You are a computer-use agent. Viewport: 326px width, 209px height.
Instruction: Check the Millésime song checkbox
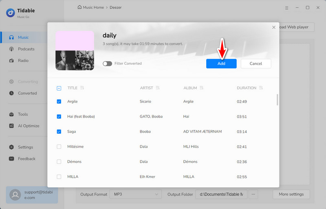(x=59, y=146)
